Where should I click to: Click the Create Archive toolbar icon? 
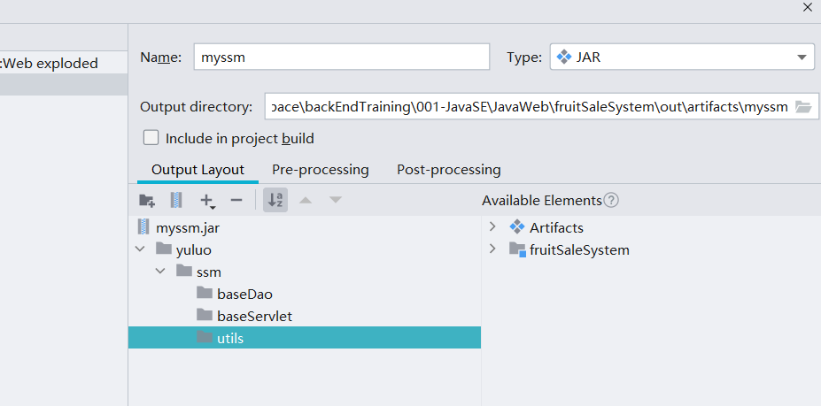[176, 201]
